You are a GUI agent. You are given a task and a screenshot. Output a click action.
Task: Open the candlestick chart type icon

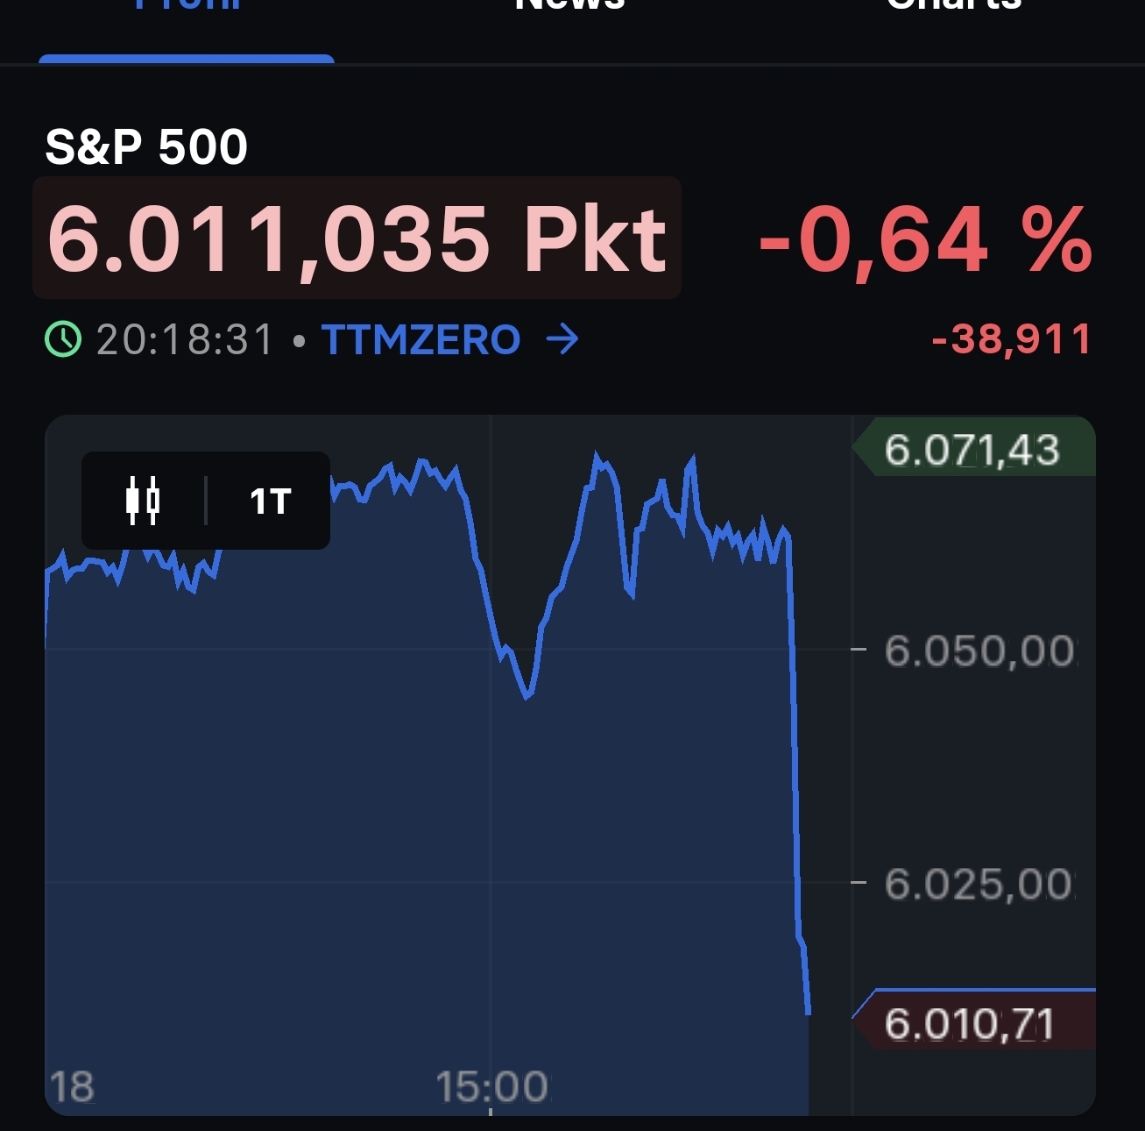[143, 501]
